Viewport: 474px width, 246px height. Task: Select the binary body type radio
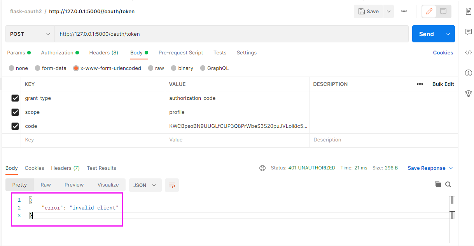(174, 68)
